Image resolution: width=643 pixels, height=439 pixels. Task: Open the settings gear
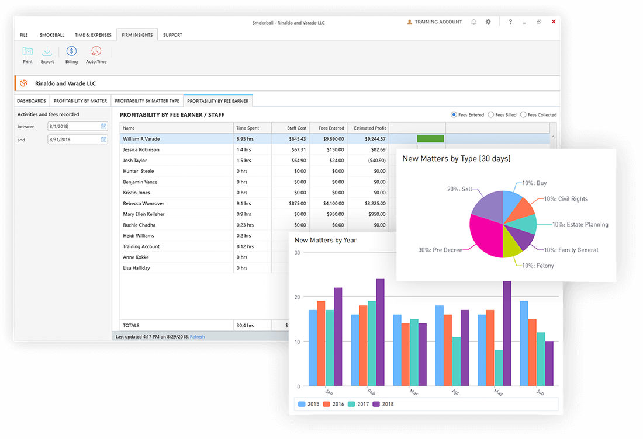tap(488, 22)
